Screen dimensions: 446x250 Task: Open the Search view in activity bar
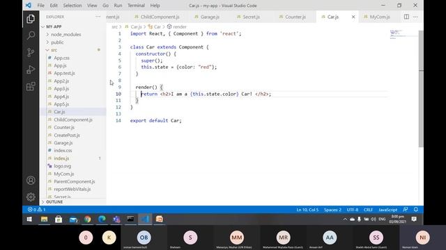point(31,35)
